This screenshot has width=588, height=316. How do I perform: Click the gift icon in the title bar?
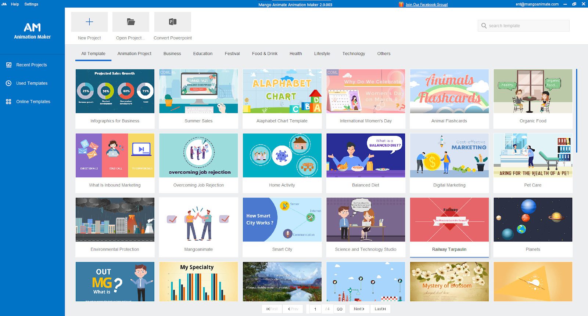pos(401,4)
